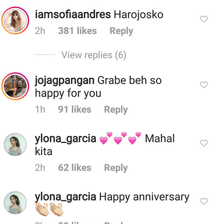This screenshot has width=214, height=224.
Task: Open iamsofiaandres profile picture story
Action: point(15,20)
